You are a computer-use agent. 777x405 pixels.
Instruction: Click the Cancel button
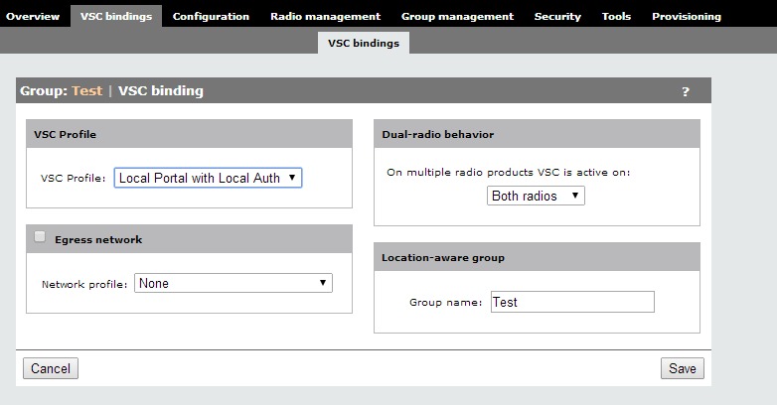coord(51,368)
